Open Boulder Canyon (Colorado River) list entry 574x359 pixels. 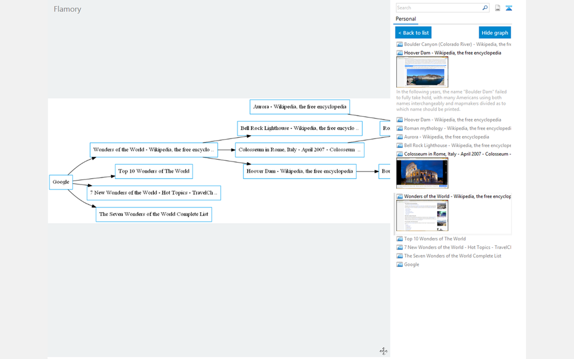point(457,44)
